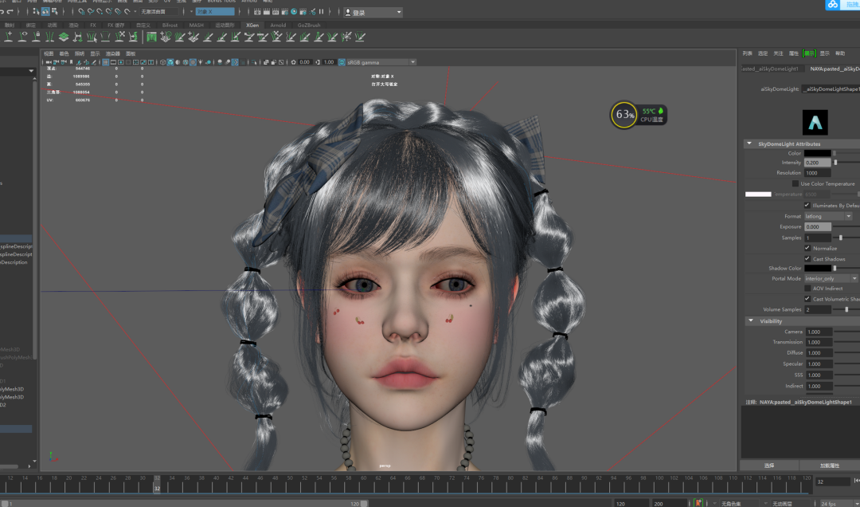Open the Portal Mode interior_only dropdown
The width and height of the screenshot is (860, 507).
(x=831, y=278)
